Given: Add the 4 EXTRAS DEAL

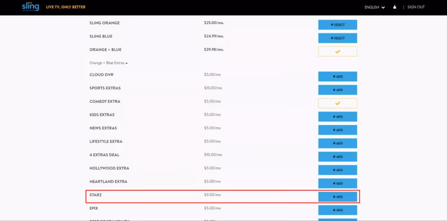Looking at the screenshot, I should click(337, 157).
